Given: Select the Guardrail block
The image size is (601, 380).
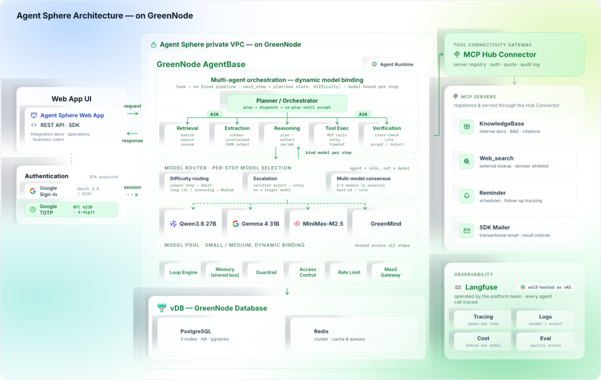Looking at the screenshot, I should [266, 272].
